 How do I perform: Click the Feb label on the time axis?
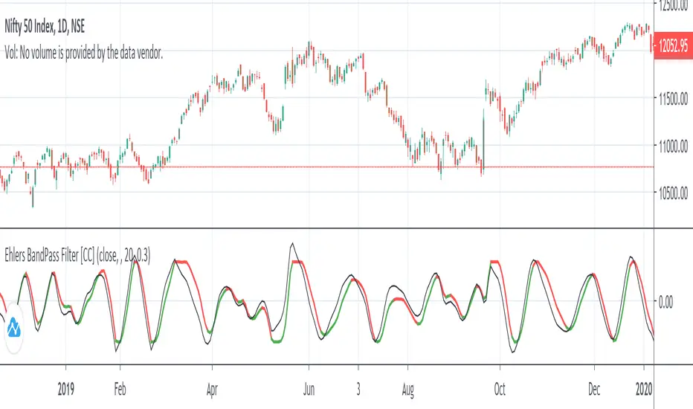[x=120, y=389]
